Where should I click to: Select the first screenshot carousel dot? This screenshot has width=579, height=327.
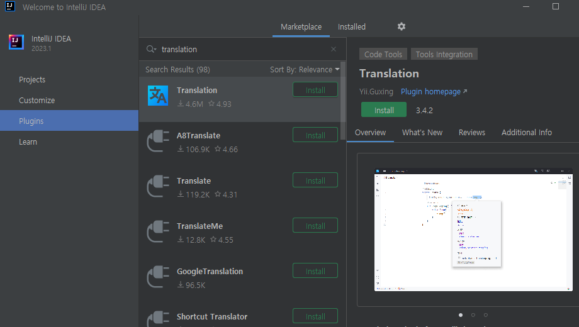(461, 315)
